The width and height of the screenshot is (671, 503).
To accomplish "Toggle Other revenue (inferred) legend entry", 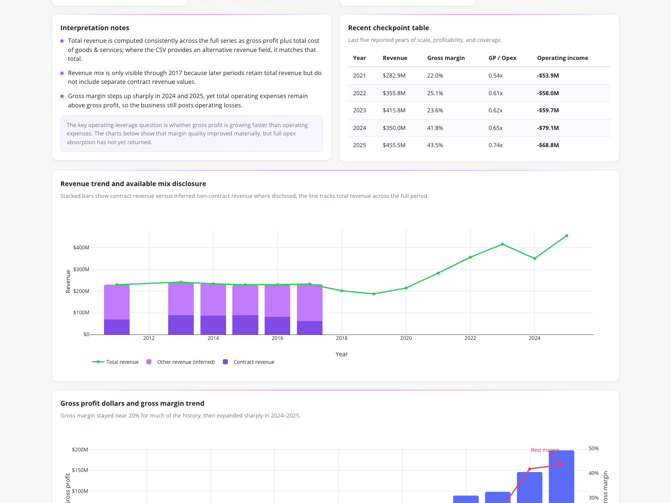I will 180,362.
